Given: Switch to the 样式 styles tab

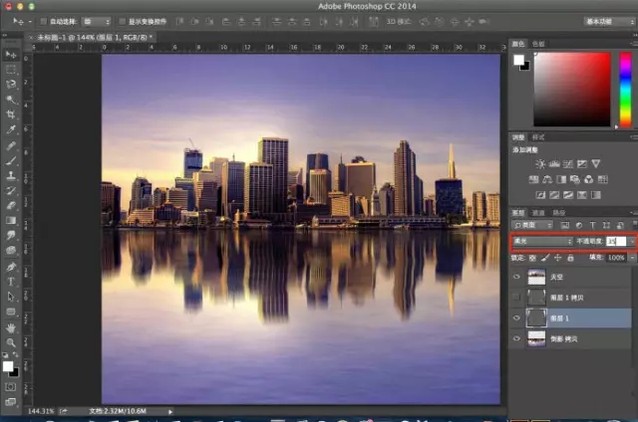Looking at the screenshot, I should pos(538,136).
